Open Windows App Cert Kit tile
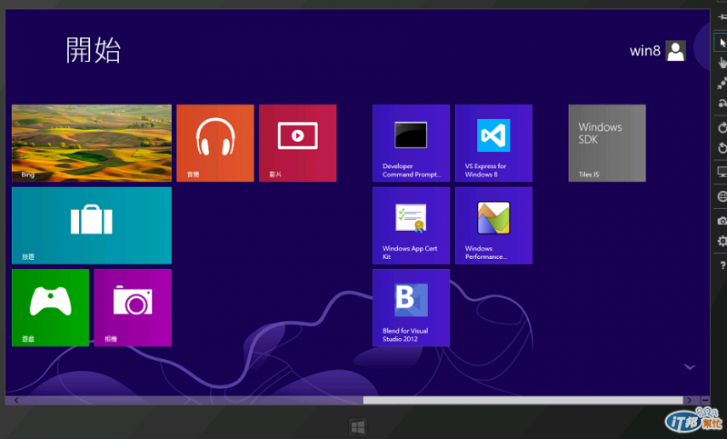The height and width of the screenshot is (439, 727). pyautogui.click(x=411, y=225)
